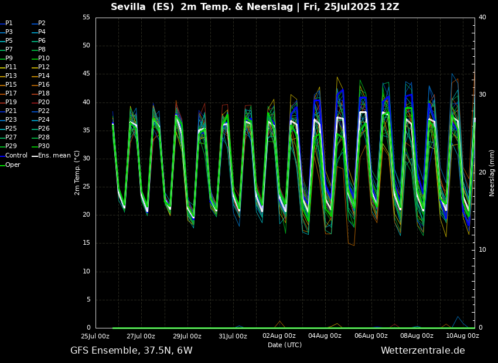Click the GFS Ensemble, 37.5N, 6W caption

131,351
